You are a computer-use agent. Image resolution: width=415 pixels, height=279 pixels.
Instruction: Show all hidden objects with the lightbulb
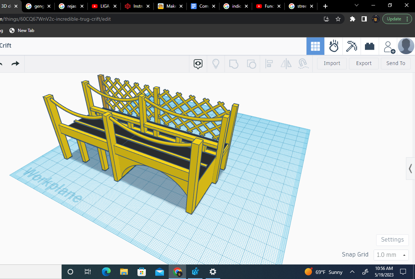click(x=216, y=63)
